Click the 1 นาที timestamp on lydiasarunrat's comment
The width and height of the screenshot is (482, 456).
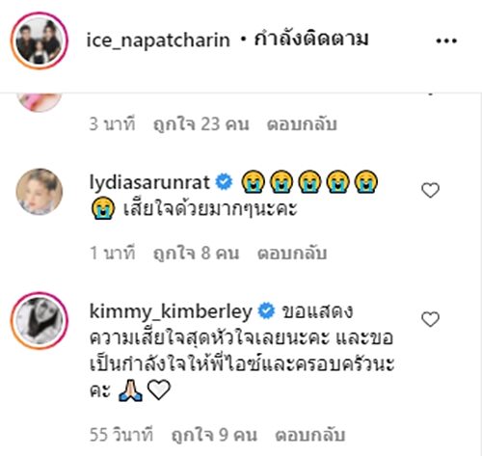pos(113,254)
